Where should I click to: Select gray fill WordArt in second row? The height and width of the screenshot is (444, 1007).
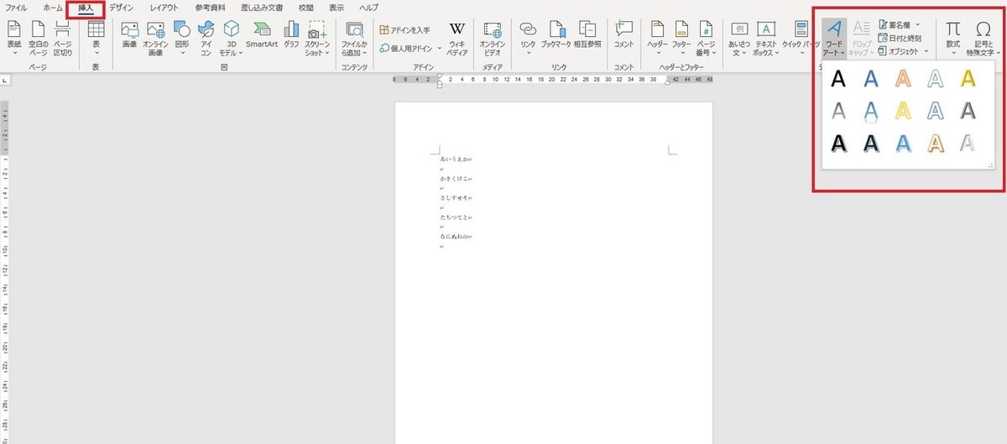pyautogui.click(x=837, y=111)
